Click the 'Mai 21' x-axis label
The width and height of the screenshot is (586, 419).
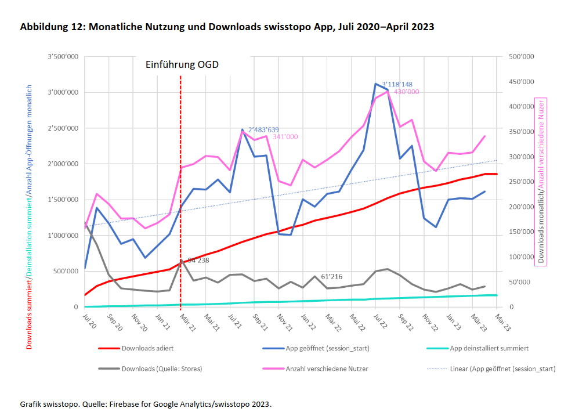212,322
